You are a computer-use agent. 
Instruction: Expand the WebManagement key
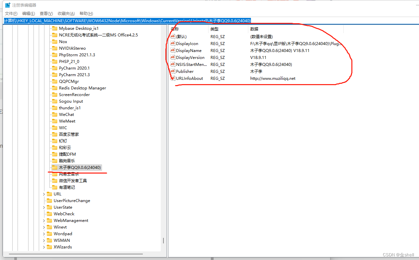pos(44,221)
